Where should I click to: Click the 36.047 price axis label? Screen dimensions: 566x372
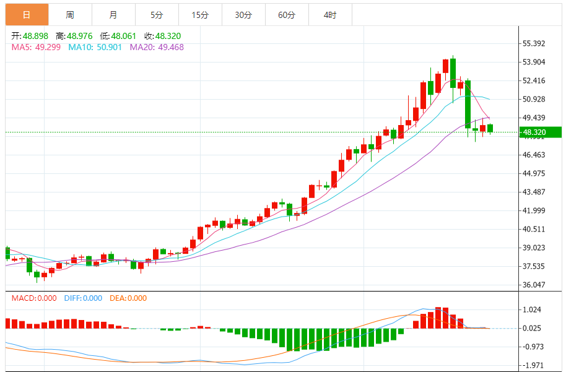(x=534, y=285)
